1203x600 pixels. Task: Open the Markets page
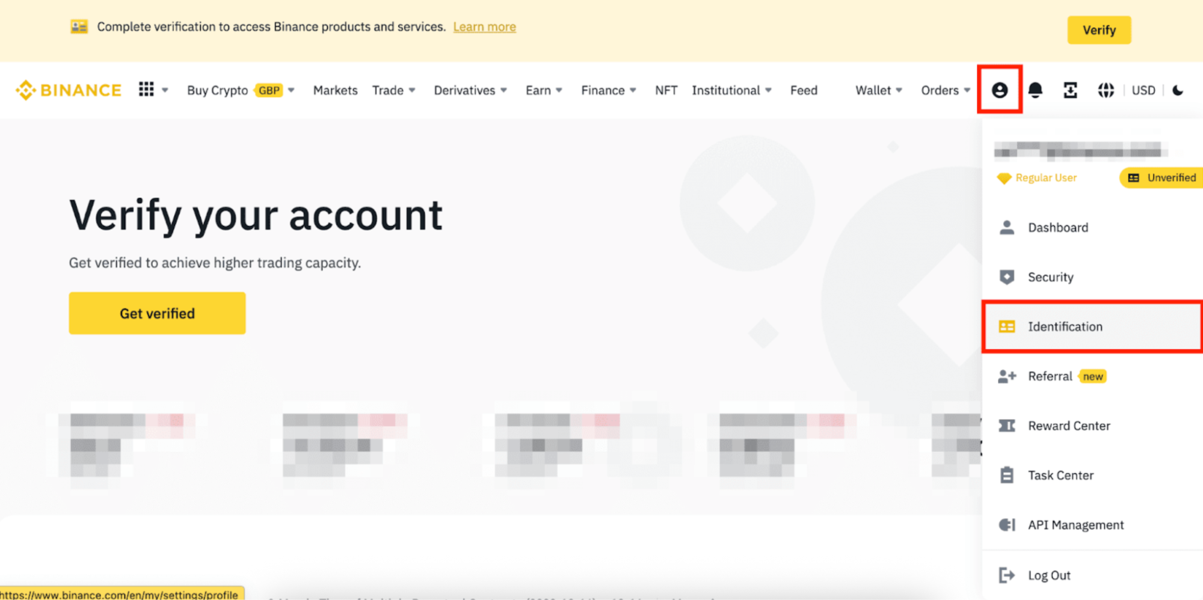click(x=335, y=90)
